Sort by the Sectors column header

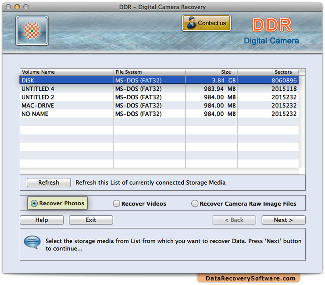[x=268, y=72]
